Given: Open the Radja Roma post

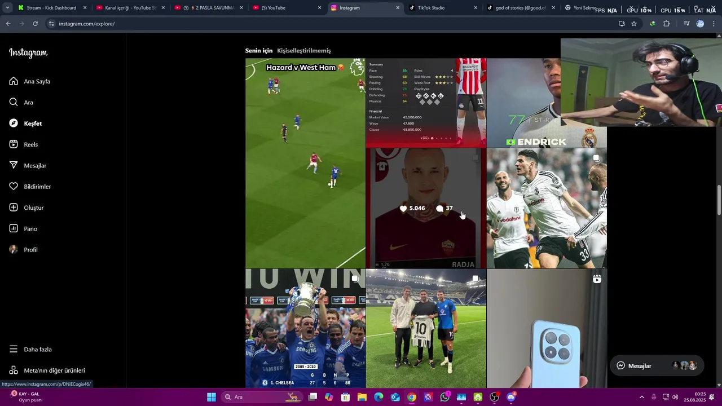Looking at the screenshot, I should (426, 208).
